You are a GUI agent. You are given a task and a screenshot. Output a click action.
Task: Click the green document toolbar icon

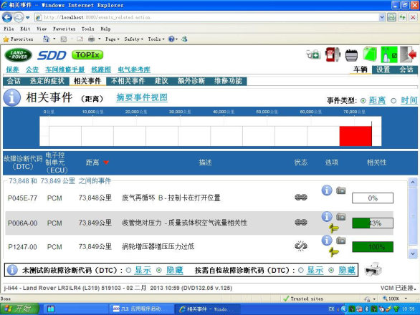(370, 54)
